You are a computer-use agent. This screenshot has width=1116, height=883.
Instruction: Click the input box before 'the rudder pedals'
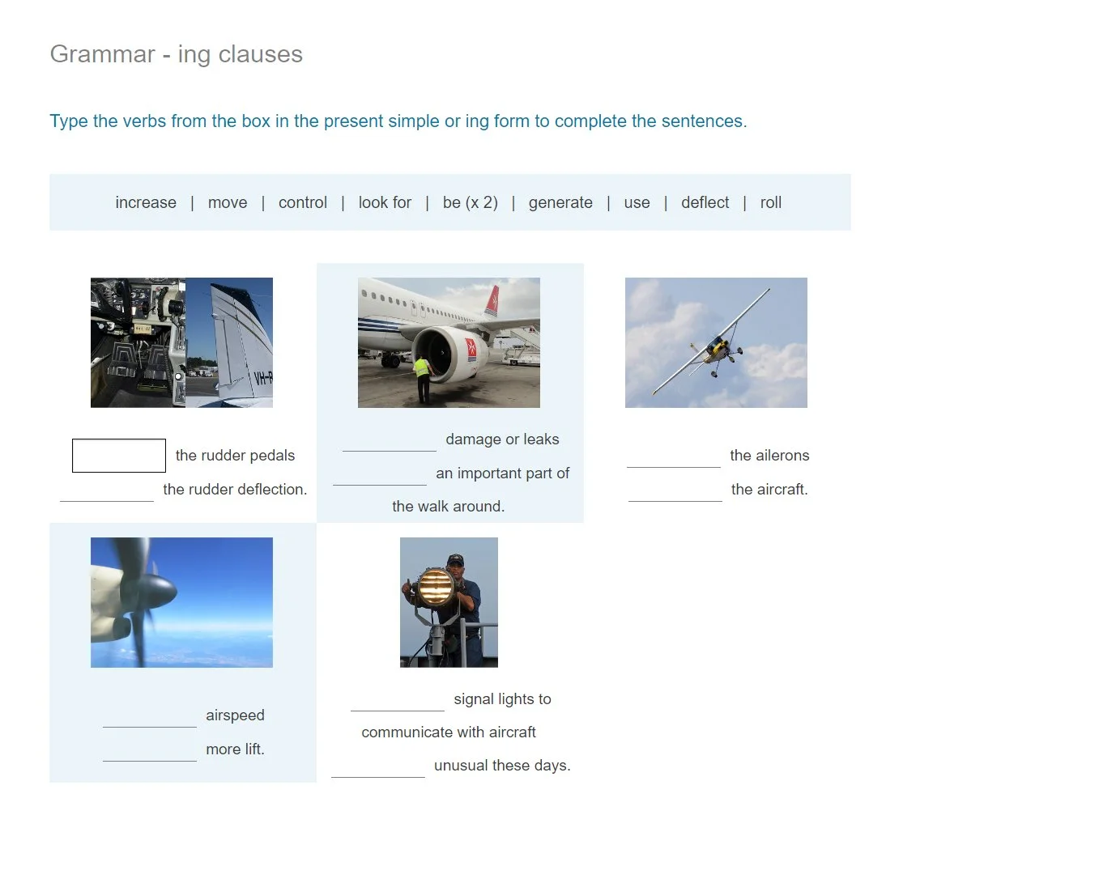pyautogui.click(x=118, y=455)
